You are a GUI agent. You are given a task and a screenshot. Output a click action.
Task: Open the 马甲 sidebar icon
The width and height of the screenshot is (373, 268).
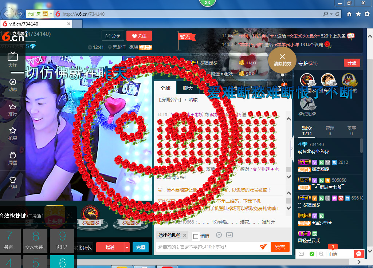pyautogui.click(x=13, y=183)
